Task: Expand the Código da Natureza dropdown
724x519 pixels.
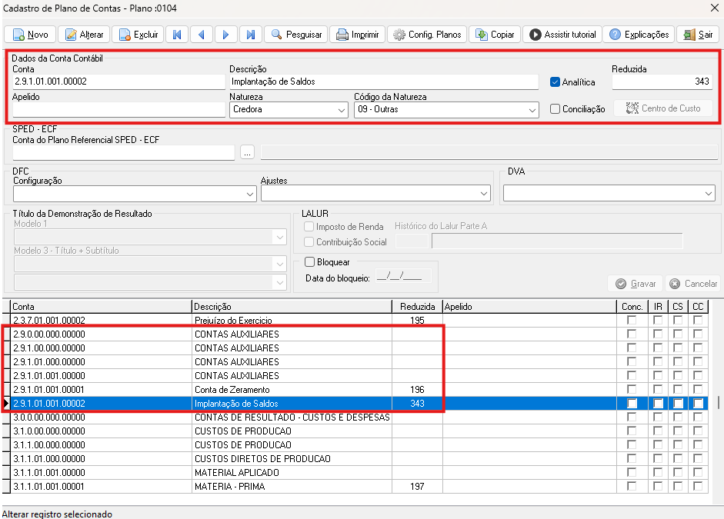Action: (x=446, y=110)
